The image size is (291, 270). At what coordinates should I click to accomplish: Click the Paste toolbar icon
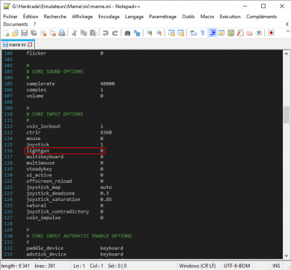(x=93, y=33)
